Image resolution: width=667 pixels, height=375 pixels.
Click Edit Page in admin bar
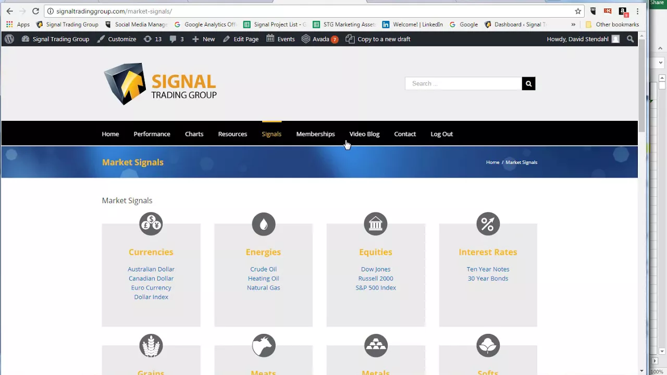coord(240,39)
